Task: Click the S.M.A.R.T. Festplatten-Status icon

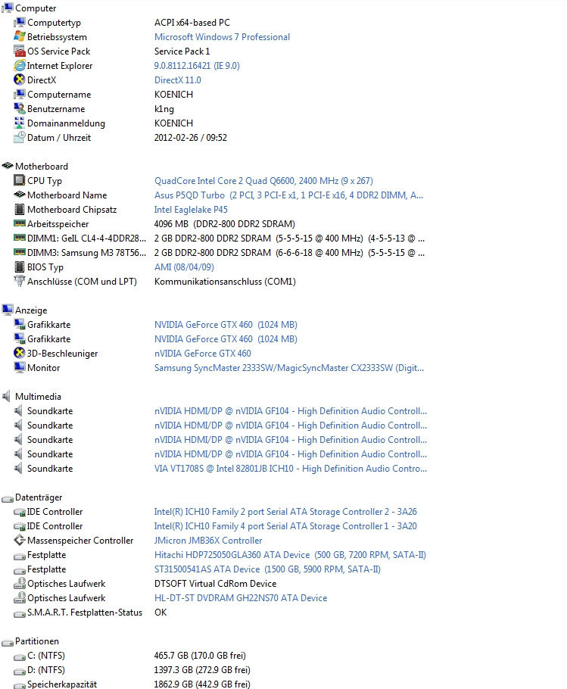Action: click(x=20, y=613)
